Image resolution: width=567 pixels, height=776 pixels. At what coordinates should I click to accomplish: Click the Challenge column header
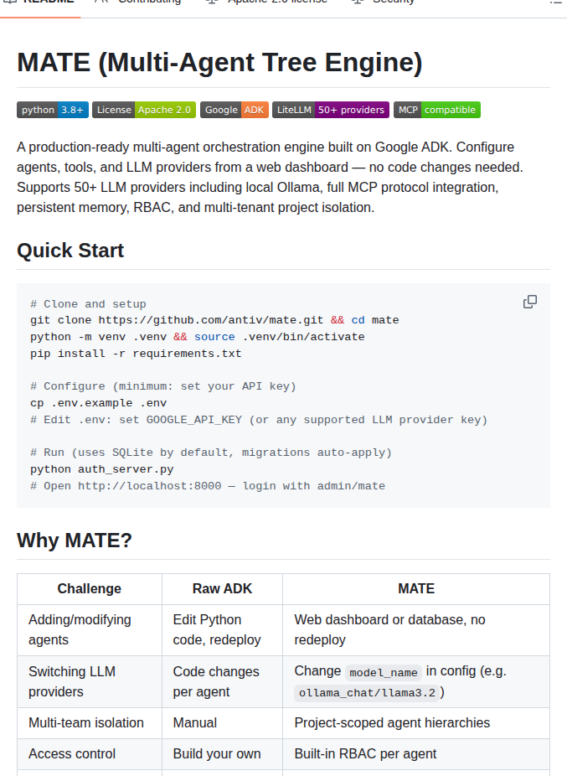click(90, 589)
